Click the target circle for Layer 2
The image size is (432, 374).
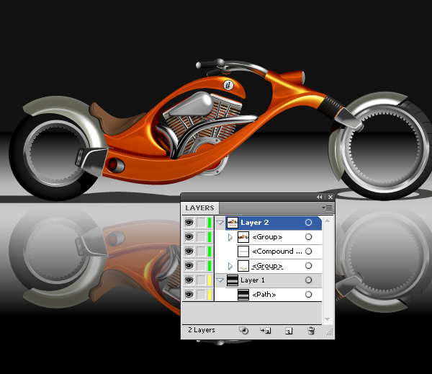point(309,223)
